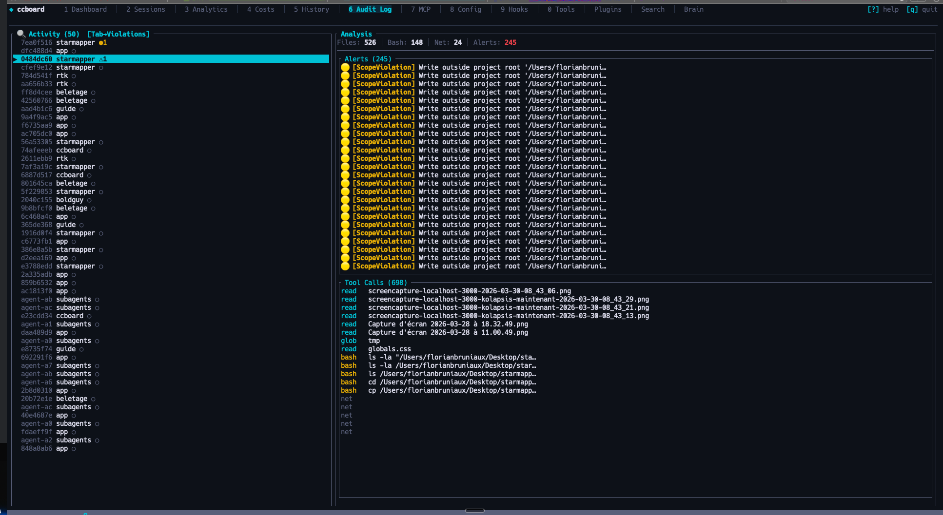Click status circle of session 784d541f rtk
The width and height of the screenshot is (943, 515).
(74, 76)
